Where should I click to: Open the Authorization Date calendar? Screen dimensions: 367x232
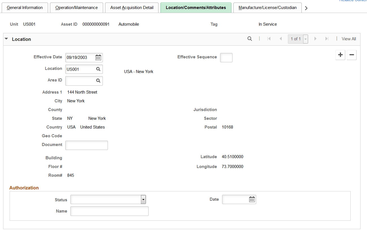pyautogui.click(x=252, y=199)
